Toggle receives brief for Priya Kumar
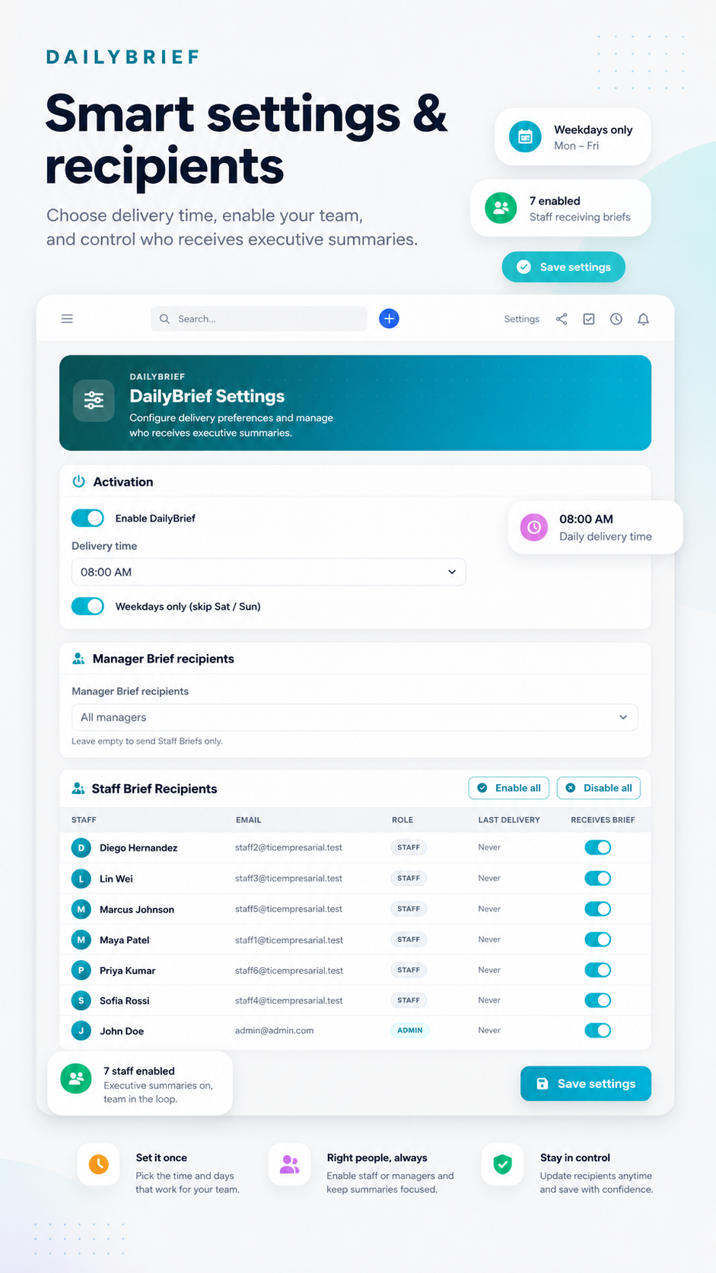 point(598,969)
